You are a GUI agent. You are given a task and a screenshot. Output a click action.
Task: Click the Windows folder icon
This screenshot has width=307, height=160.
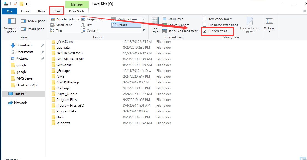point(53,123)
